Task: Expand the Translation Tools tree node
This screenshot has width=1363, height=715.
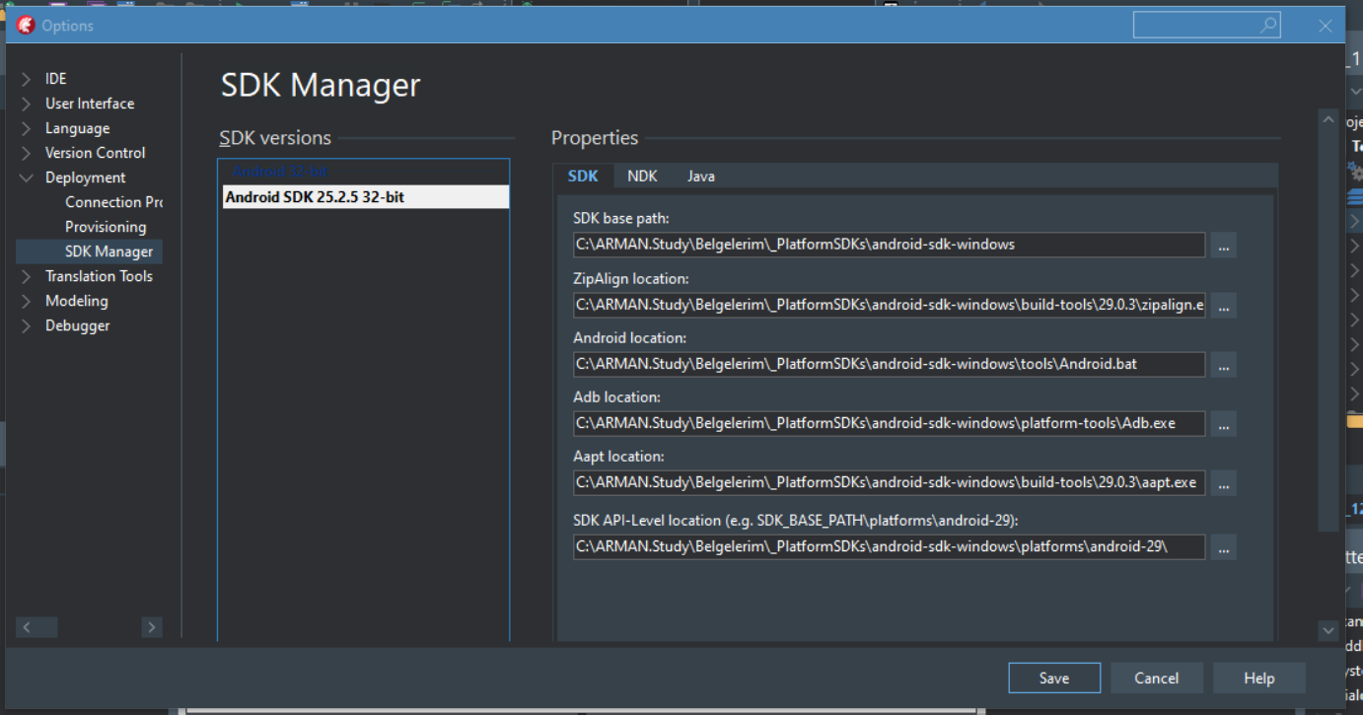Action: 27,276
